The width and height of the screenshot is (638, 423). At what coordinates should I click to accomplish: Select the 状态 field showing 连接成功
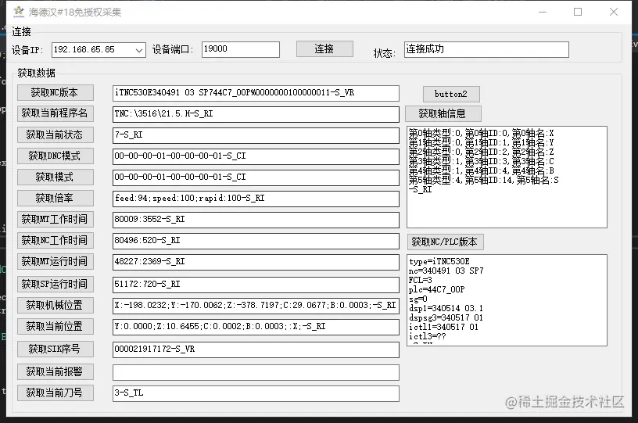click(486, 49)
